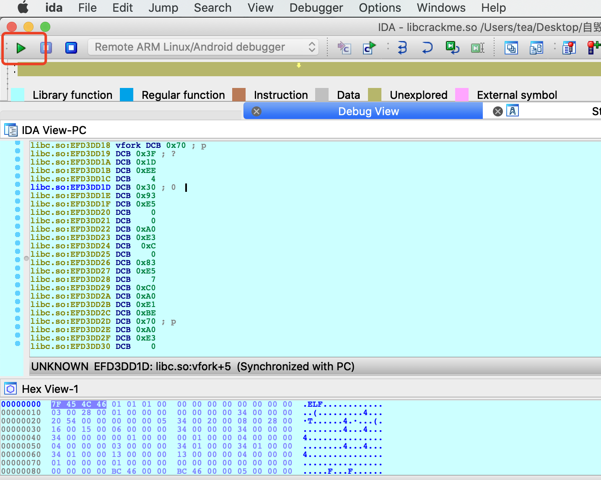Click the status text libc.so:vfork+5
601x480 pixels.
pos(193,366)
